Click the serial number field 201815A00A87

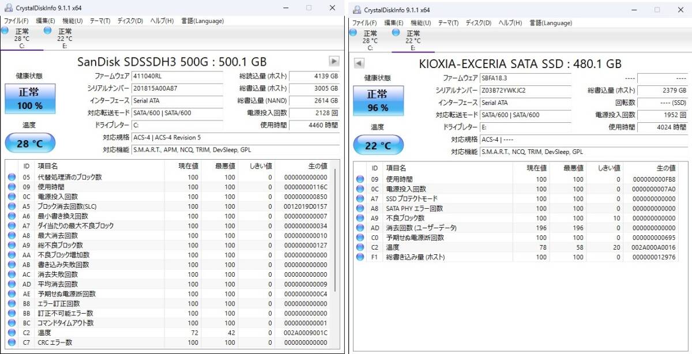pos(176,88)
